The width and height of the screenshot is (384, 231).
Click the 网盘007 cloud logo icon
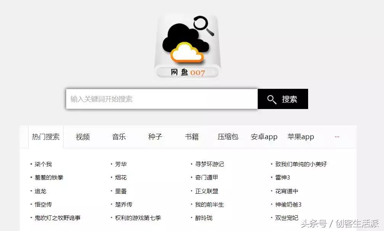(x=188, y=44)
